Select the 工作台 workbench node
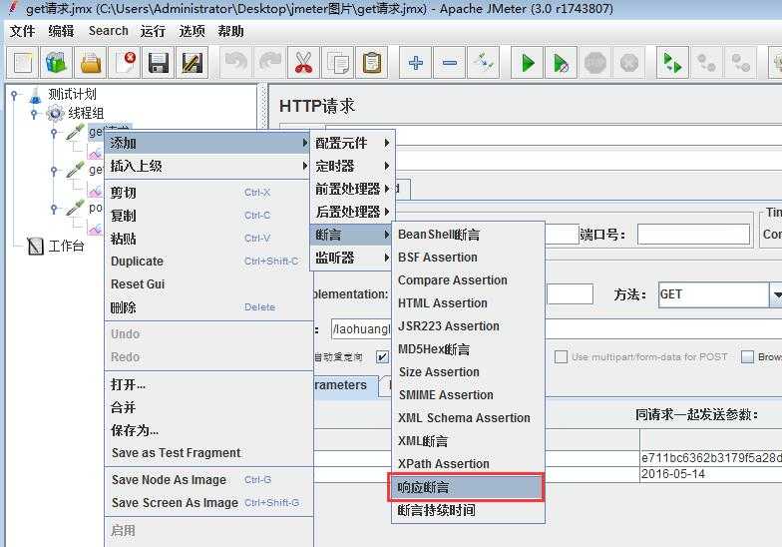The height and width of the screenshot is (547, 782). (66, 246)
